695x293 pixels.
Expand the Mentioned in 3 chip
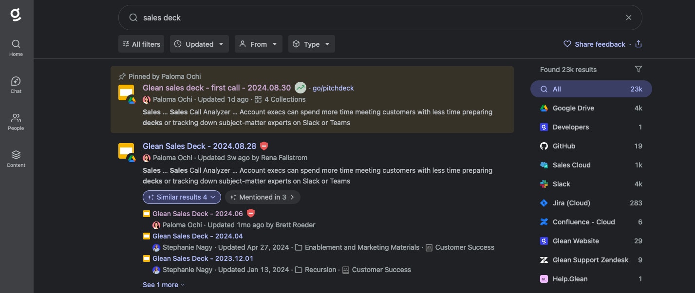tap(263, 197)
